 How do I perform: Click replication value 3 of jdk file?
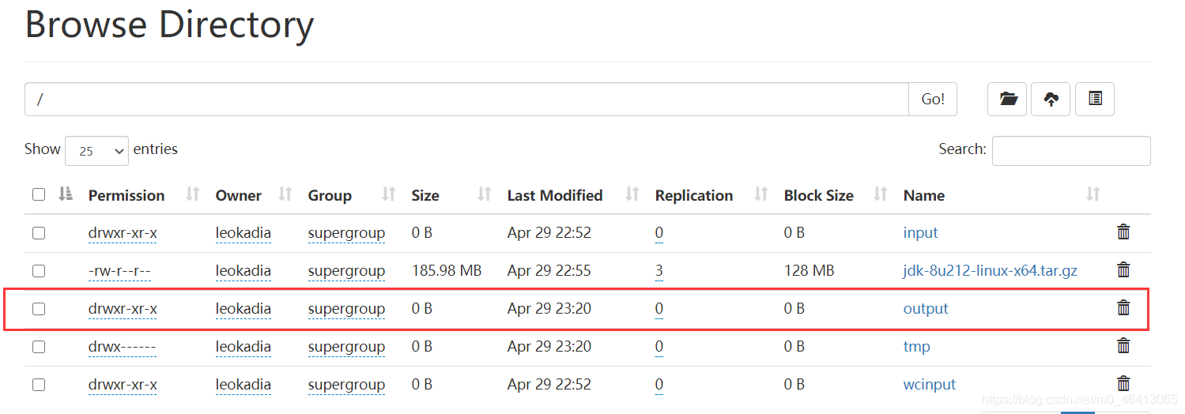point(659,270)
